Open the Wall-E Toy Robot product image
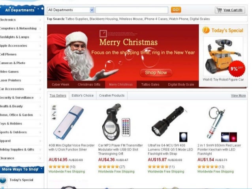This screenshot has height=189, width=252. coord(223,56)
